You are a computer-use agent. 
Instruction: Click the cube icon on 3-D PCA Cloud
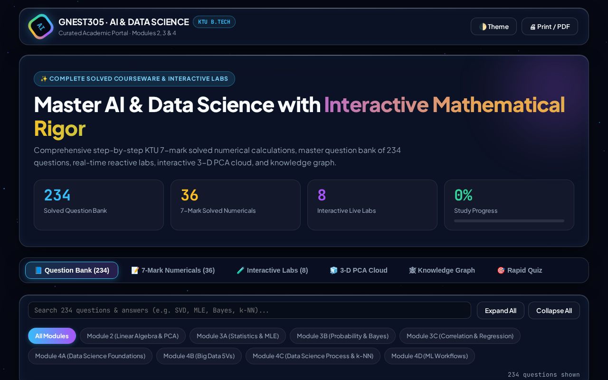(334, 270)
